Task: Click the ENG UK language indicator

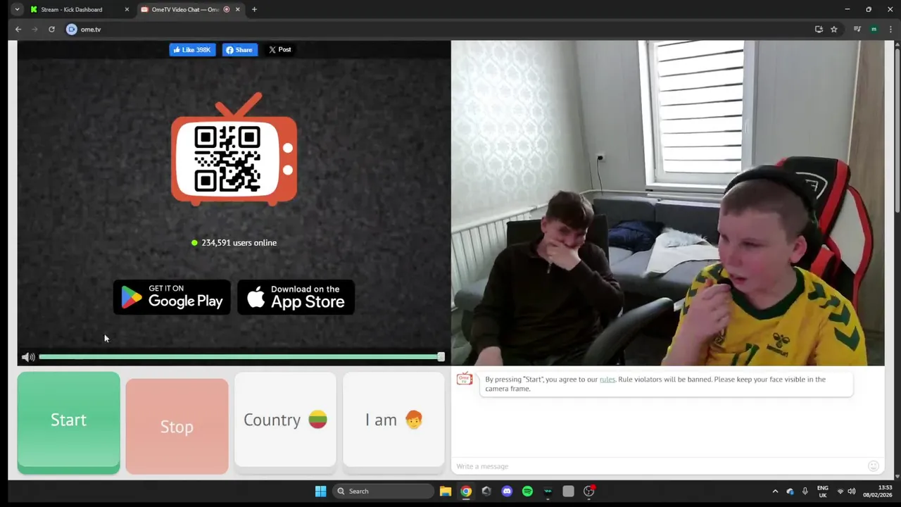Action: 822,491
